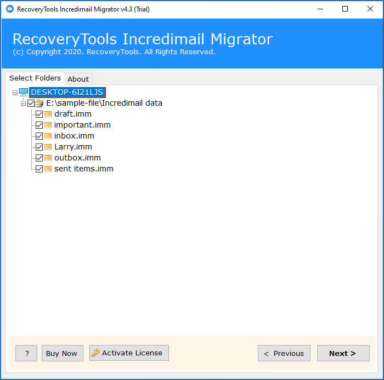The image size is (384, 380).
Task: Click the Activate License button label
Action: (x=132, y=353)
